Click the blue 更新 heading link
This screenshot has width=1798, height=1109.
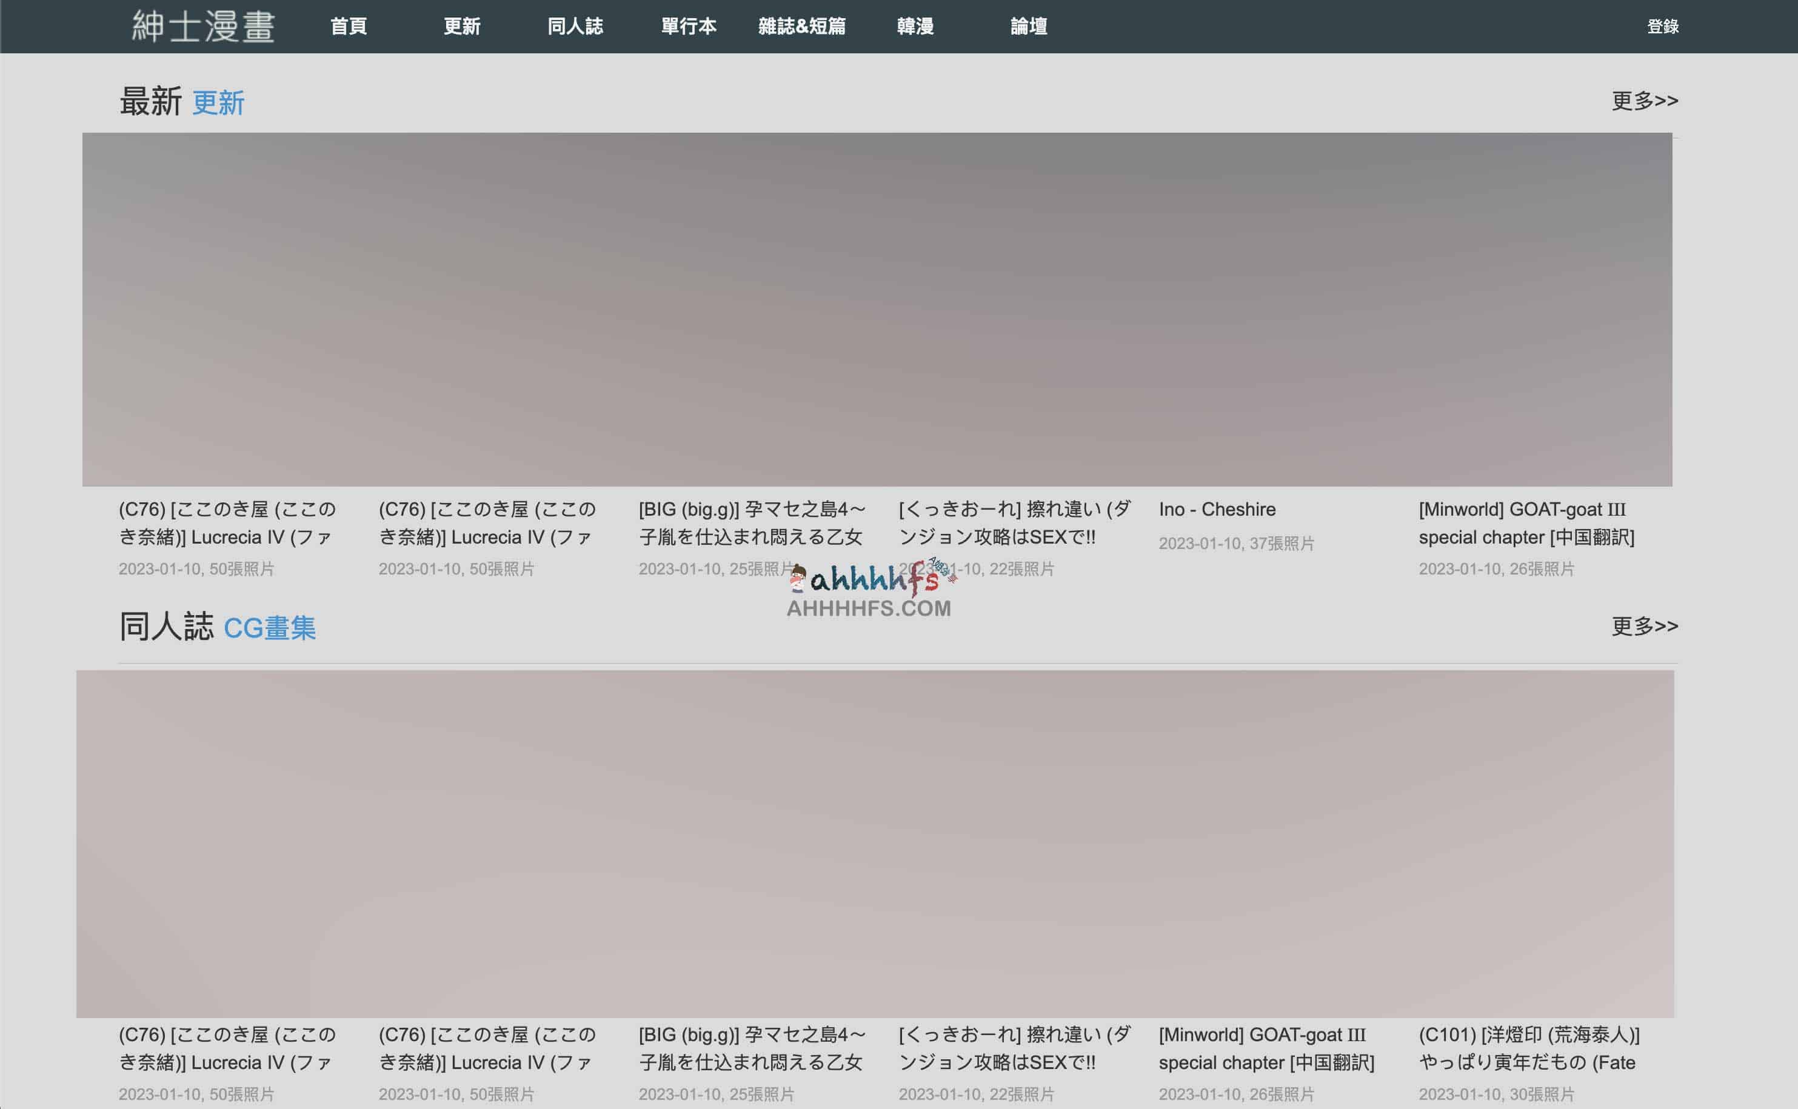[218, 102]
